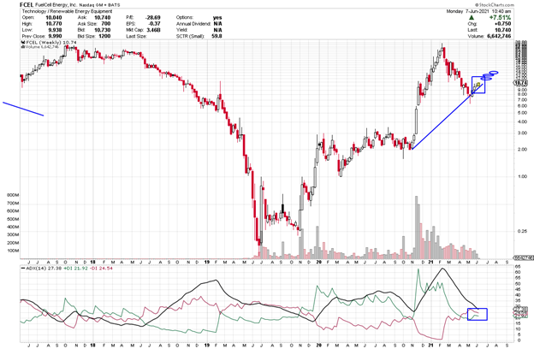Select the Ask price 10.740
534x349 pixels.
[102, 17]
